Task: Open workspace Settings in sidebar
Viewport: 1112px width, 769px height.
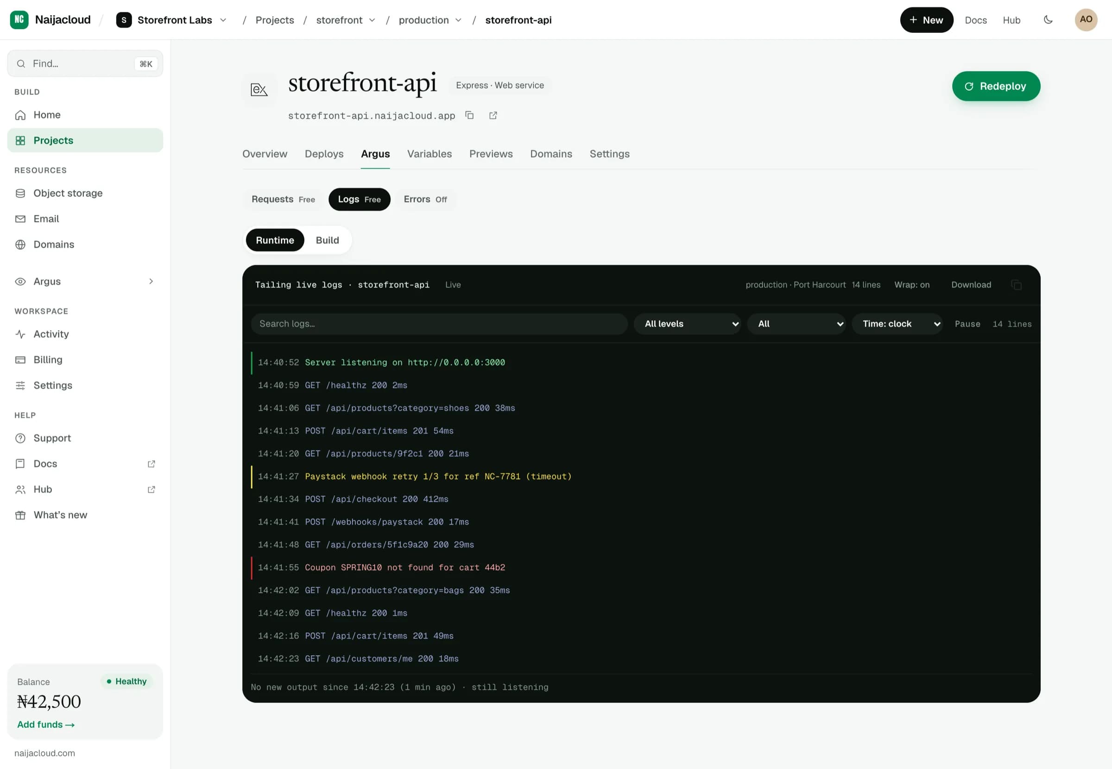Action: (x=85, y=386)
